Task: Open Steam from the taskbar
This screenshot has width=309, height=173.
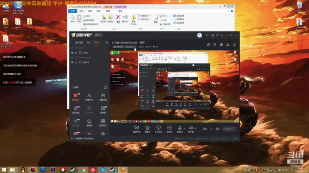Action: coord(73,170)
